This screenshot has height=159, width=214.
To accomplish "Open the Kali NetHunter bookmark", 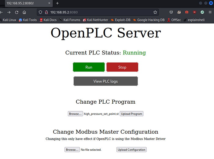I will (x=95, y=20).
